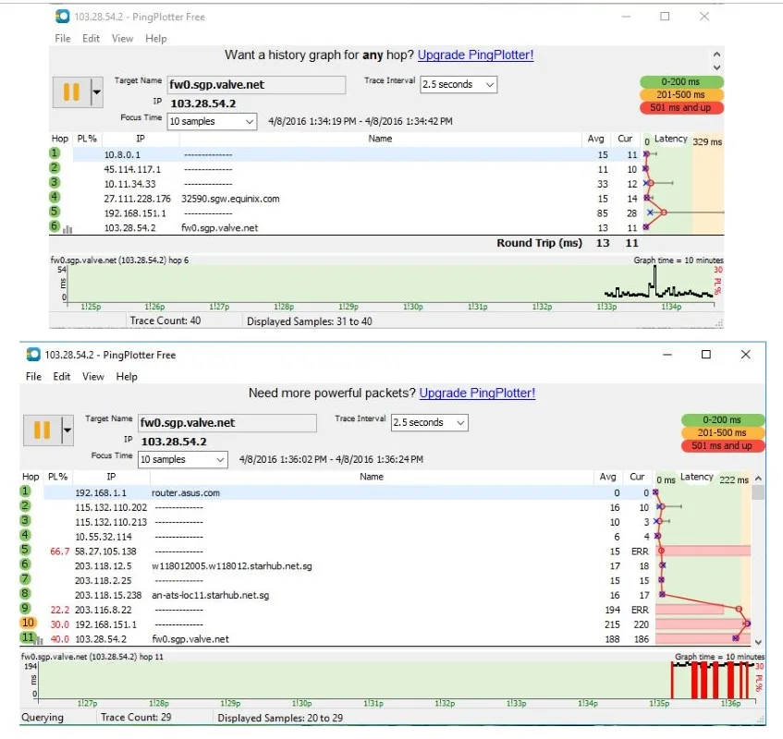This screenshot has width=783, height=739.
Task: Click the PingPlotter app icon in upper title bar
Action: pos(63,17)
